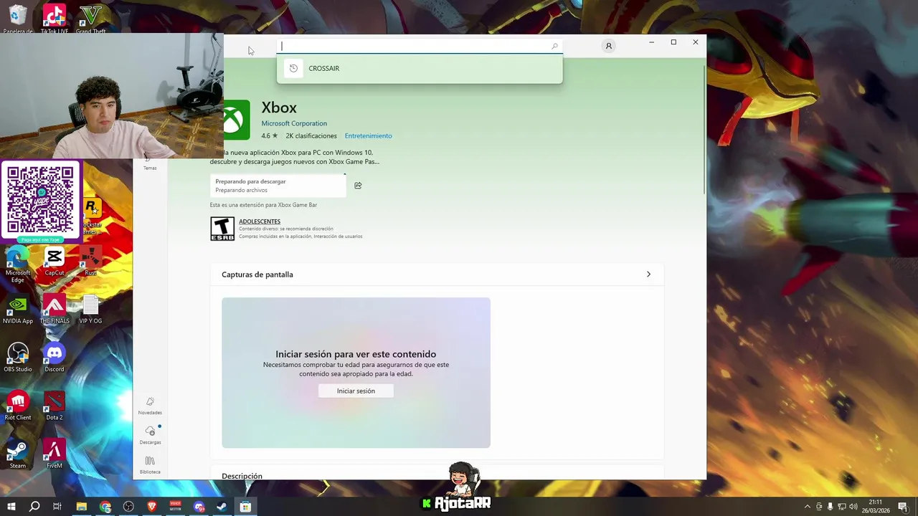Open the Dota 2 desktop shortcut
Screen dimensions: 918x516
(x=55, y=406)
